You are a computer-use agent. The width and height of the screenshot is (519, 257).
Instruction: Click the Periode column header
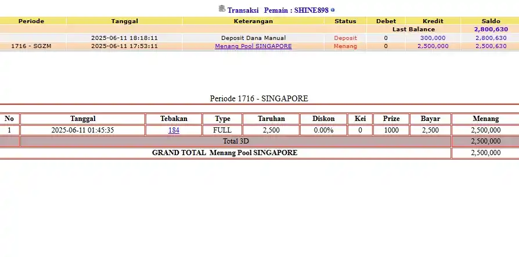[x=31, y=21]
